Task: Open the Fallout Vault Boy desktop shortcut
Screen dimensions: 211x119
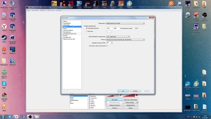Action: pos(129,3)
